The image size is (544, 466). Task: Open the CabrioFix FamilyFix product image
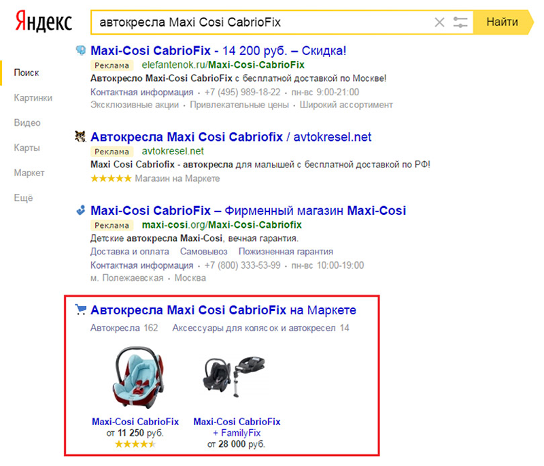pos(236,378)
